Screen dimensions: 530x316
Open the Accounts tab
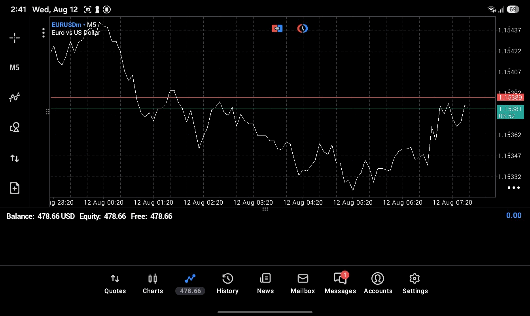coord(378,284)
